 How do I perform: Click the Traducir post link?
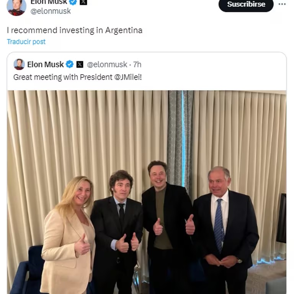click(x=26, y=42)
